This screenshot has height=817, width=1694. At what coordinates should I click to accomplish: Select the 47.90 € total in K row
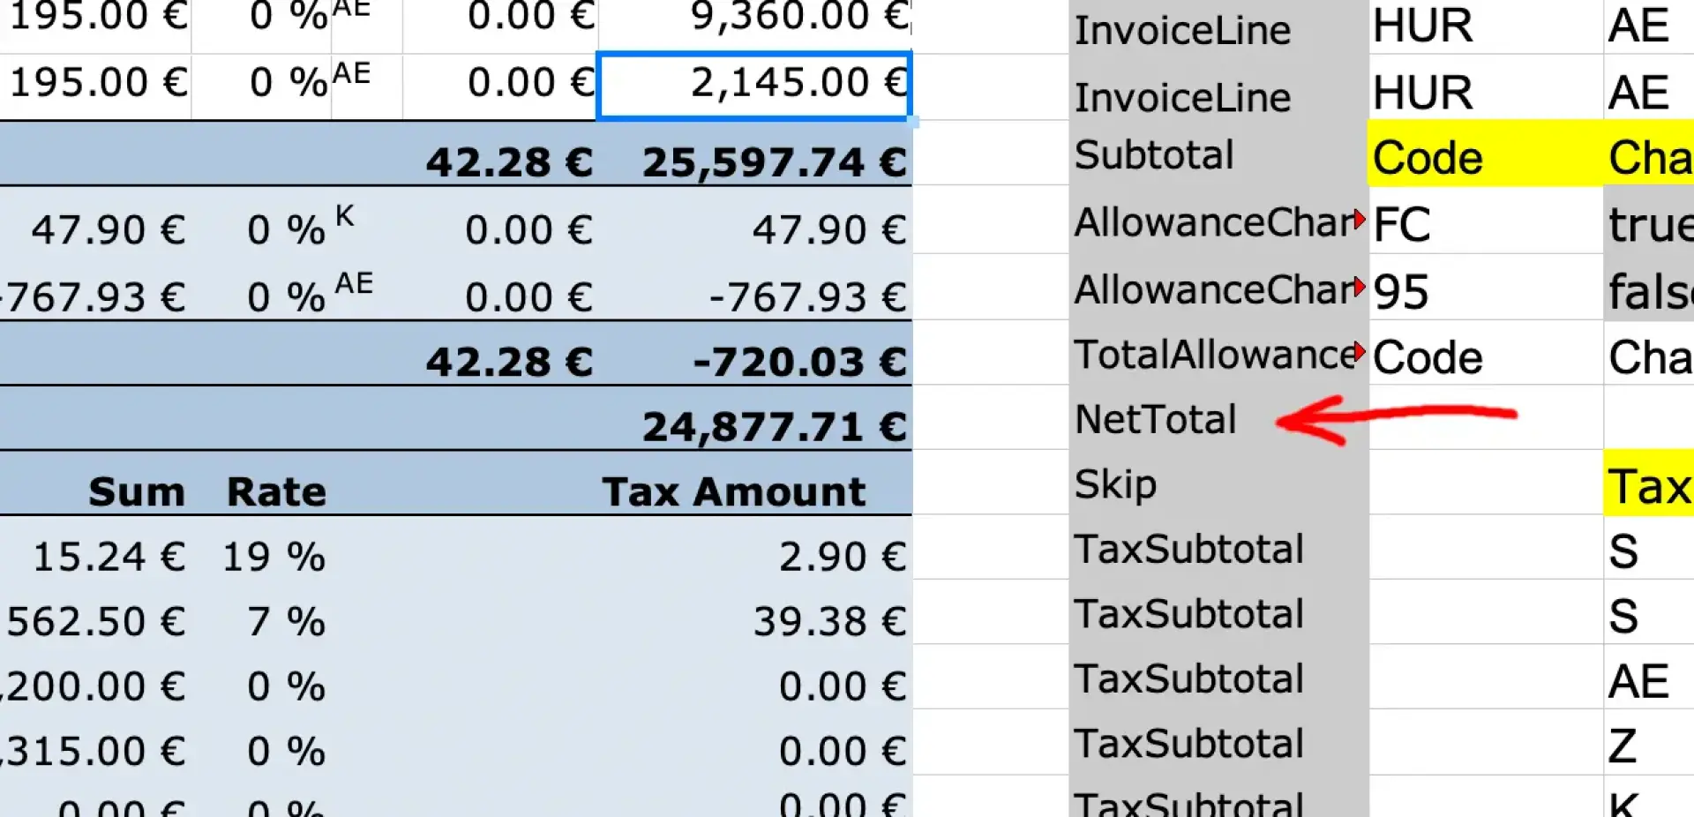(x=828, y=229)
